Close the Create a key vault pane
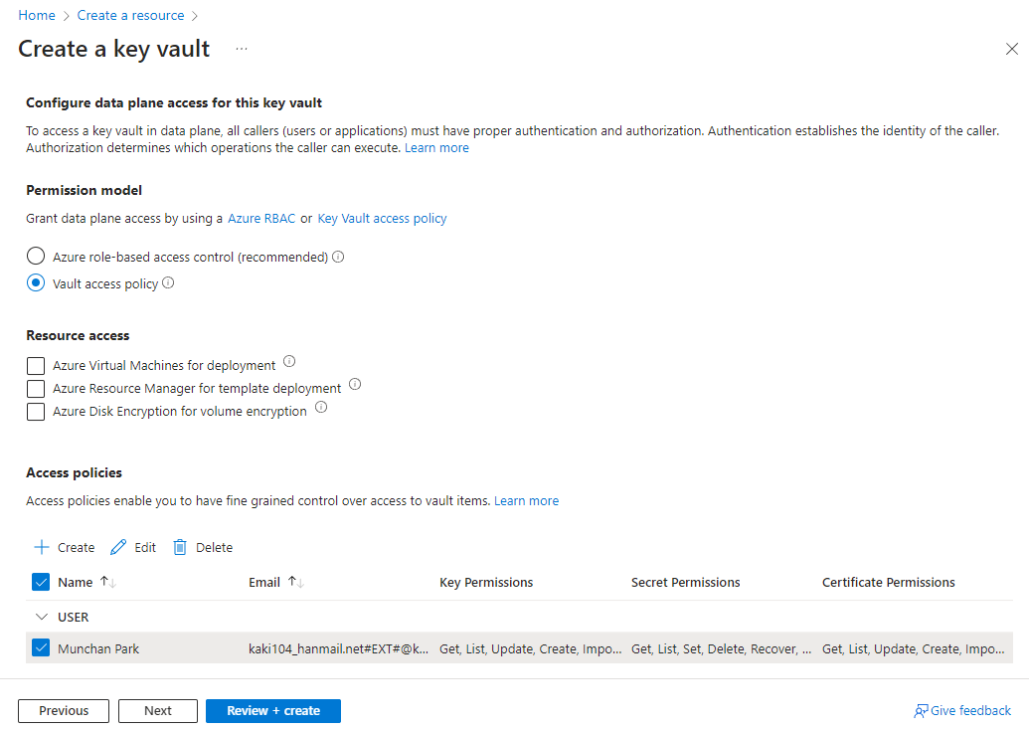The image size is (1029, 730). (1012, 50)
